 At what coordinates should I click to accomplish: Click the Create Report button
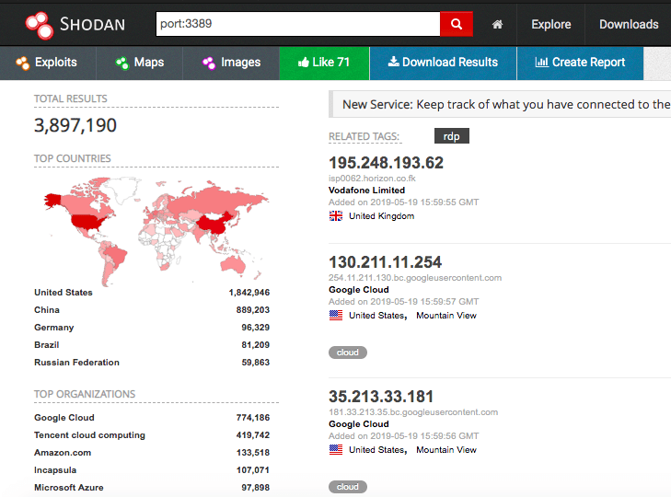click(x=580, y=63)
